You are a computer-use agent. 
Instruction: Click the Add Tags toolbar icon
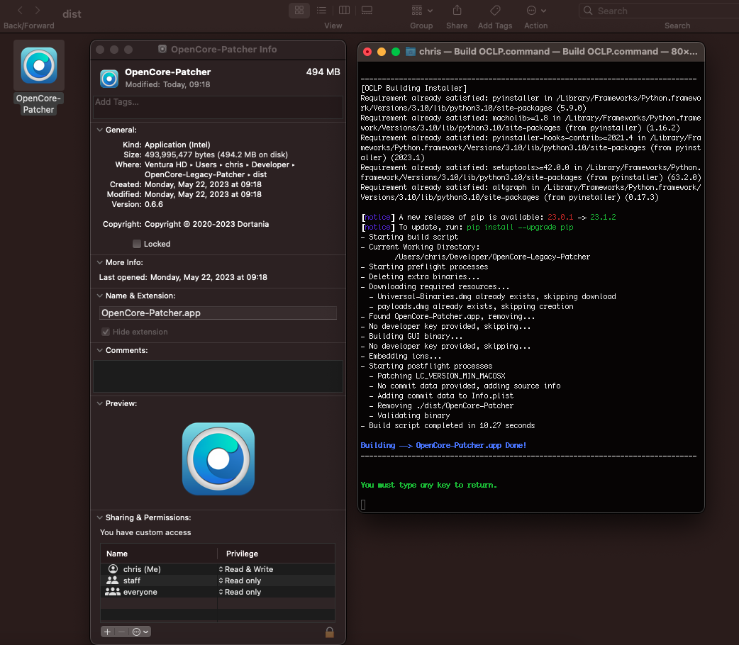tap(495, 11)
